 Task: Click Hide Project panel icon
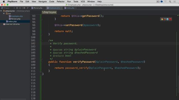pyautogui.click(x=28, y=8)
